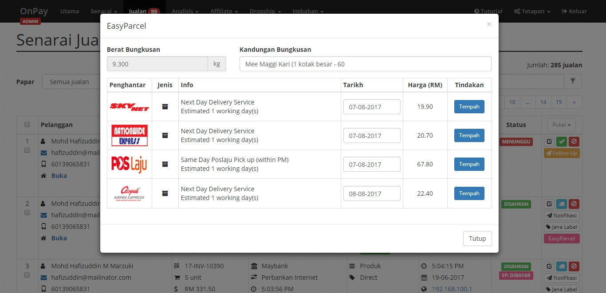Open the Papar 'Semua jualan' combo box

pos(71,81)
